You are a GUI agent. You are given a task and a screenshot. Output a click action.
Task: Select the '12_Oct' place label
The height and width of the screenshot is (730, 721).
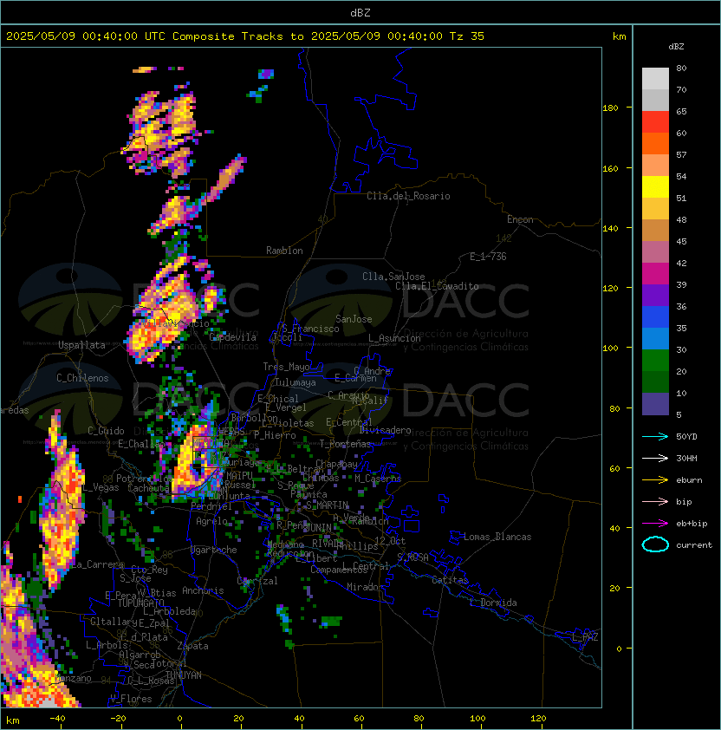click(x=390, y=541)
